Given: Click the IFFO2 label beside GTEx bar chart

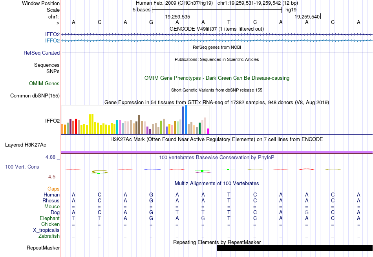Looking at the screenshot, I should (x=52, y=121).
